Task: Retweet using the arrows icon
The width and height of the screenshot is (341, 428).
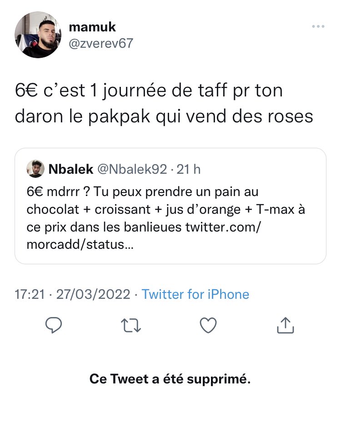Action: [130, 325]
